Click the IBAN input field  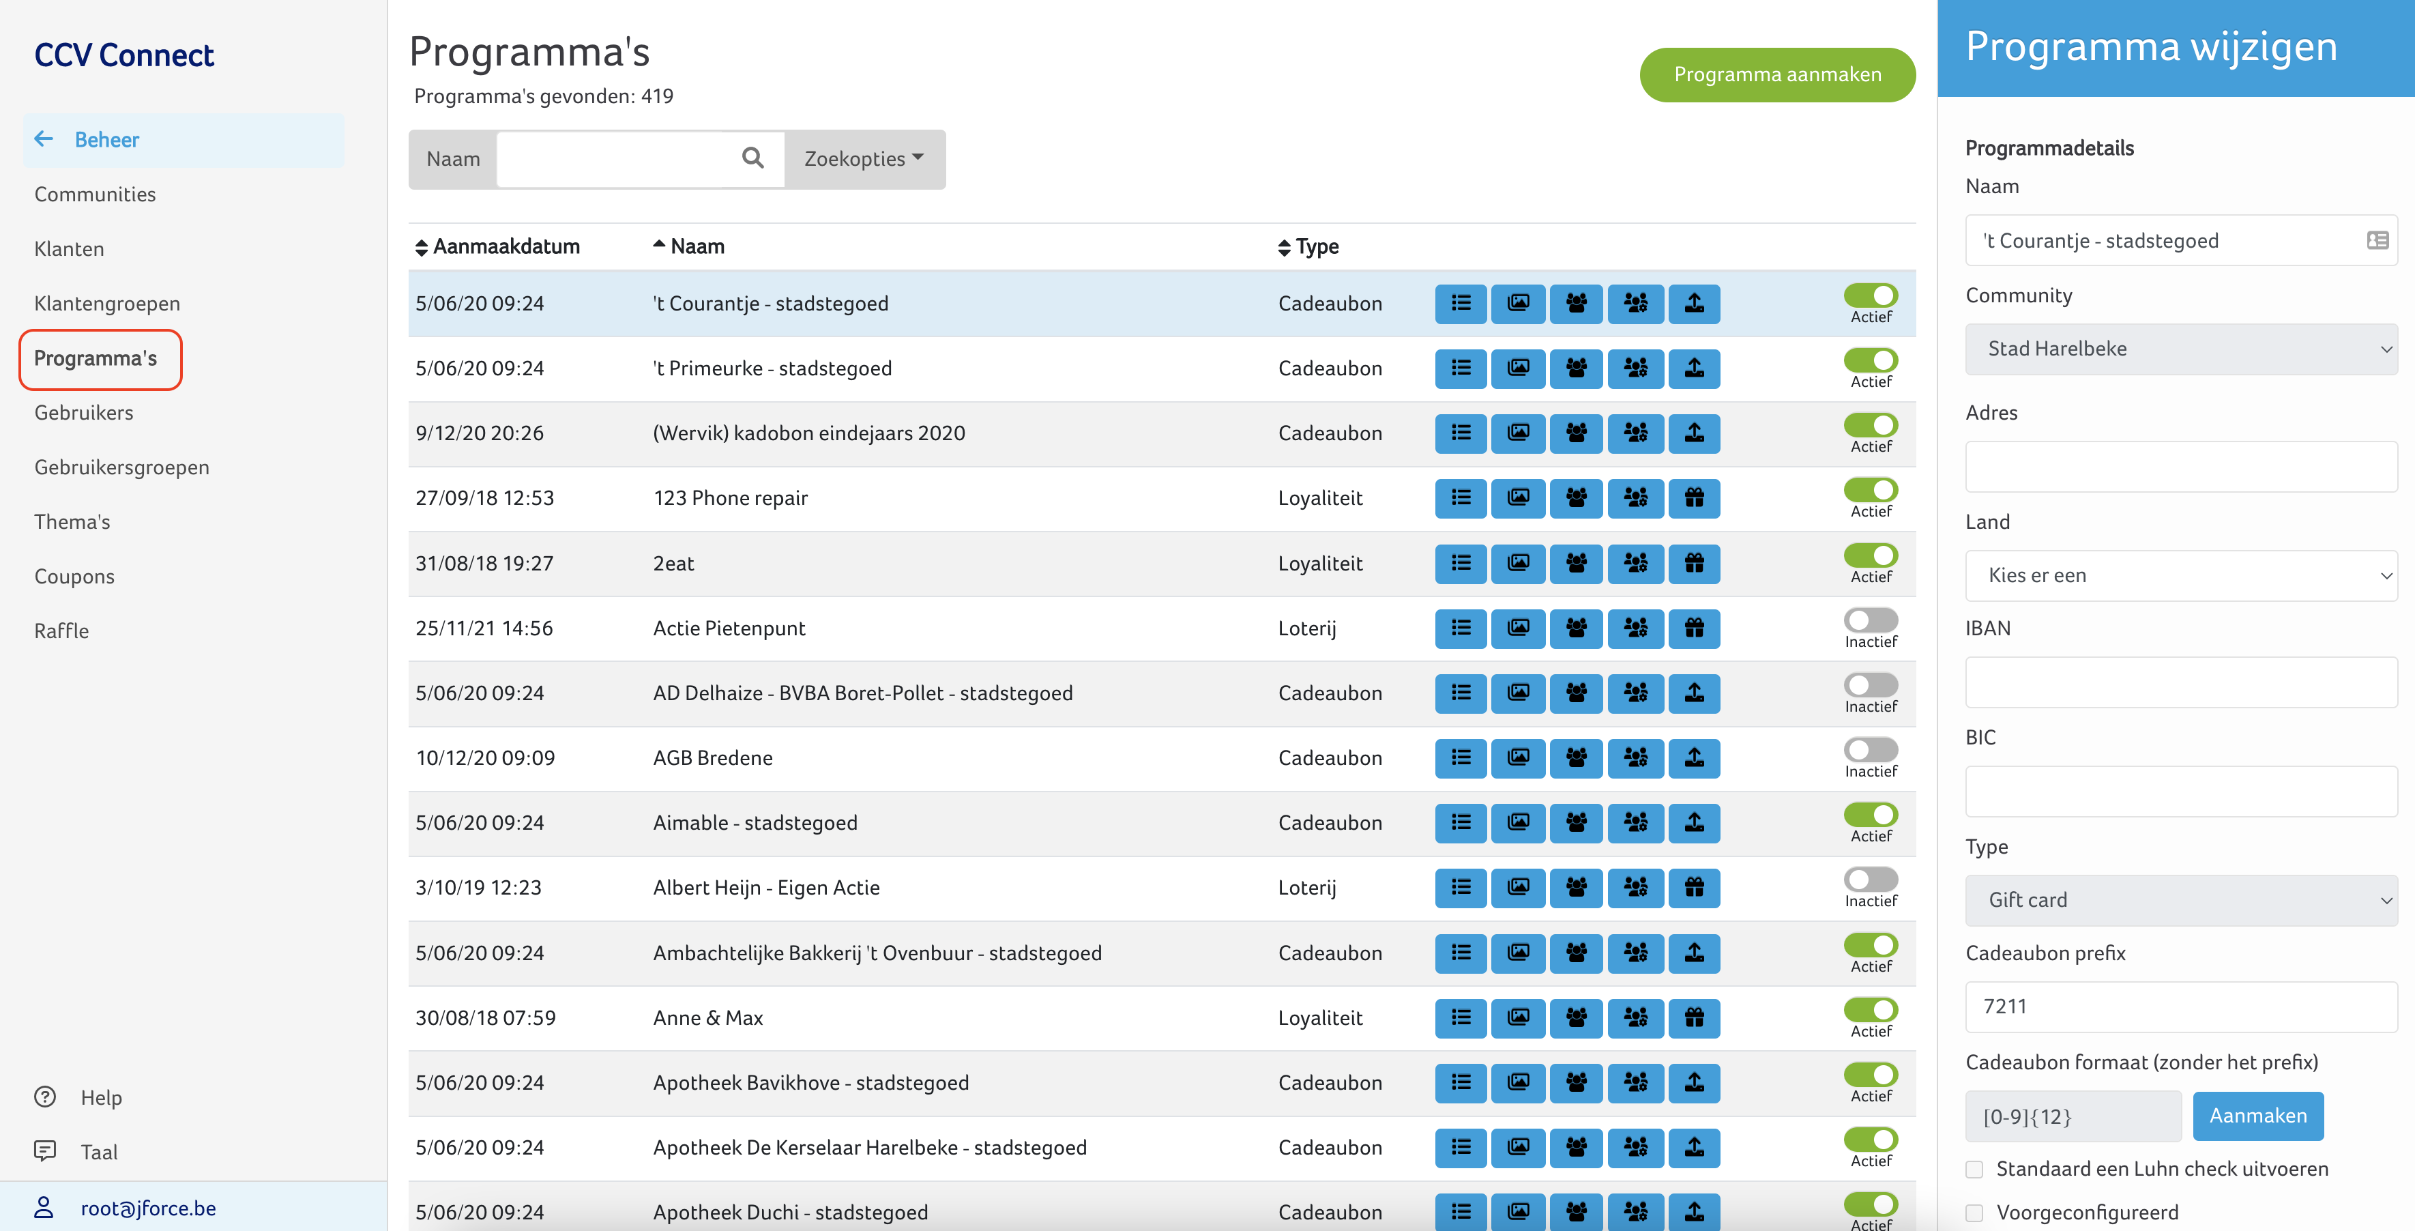pyautogui.click(x=2180, y=682)
